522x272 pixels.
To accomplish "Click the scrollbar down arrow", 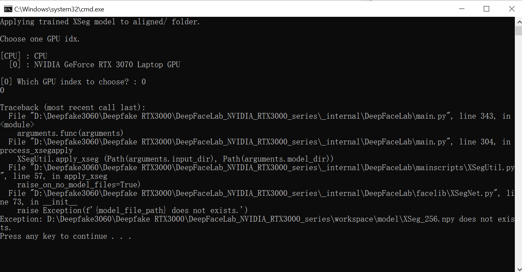I will 518,268.
